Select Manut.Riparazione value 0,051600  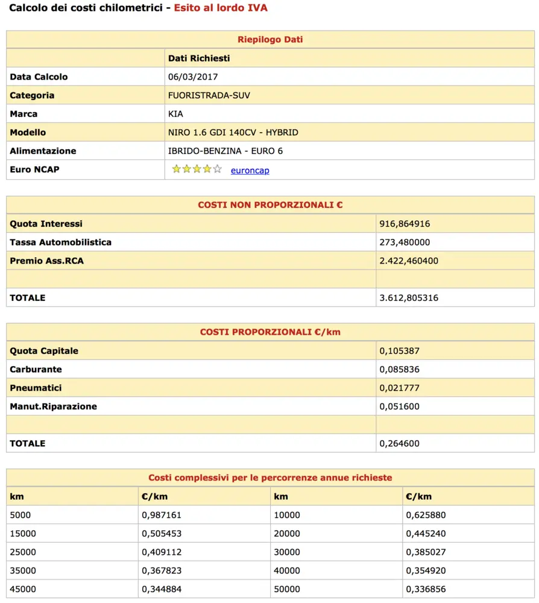point(400,406)
